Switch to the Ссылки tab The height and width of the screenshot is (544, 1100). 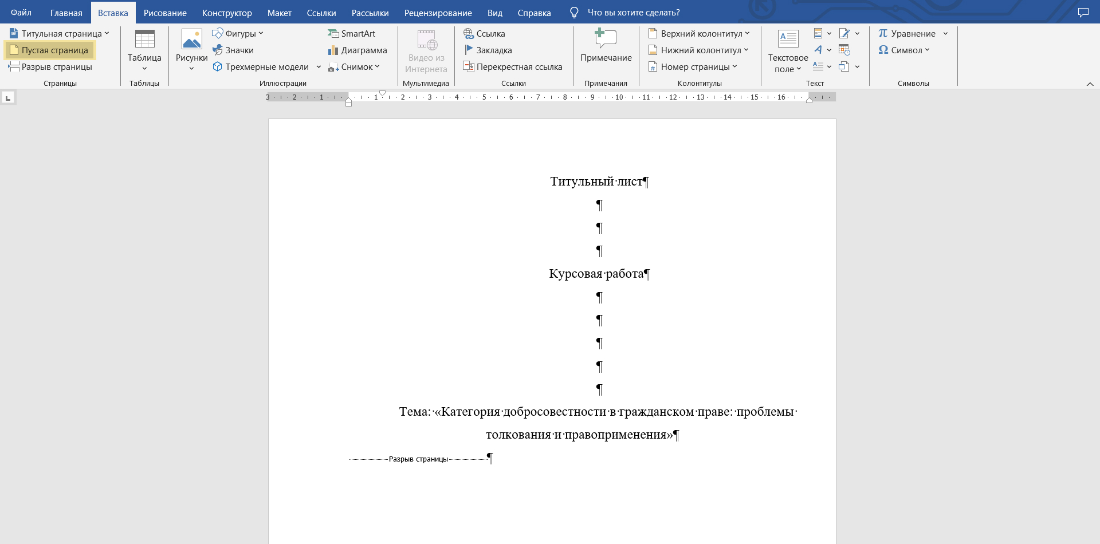coord(321,12)
